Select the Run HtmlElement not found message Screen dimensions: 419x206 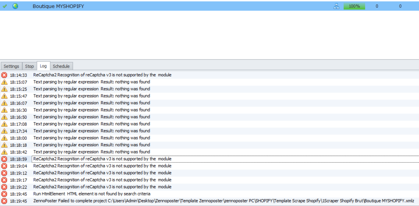pos(92,194)
